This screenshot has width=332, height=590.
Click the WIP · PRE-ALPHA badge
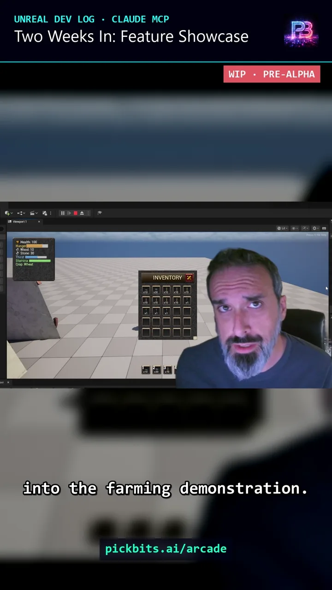coord(272,74)
